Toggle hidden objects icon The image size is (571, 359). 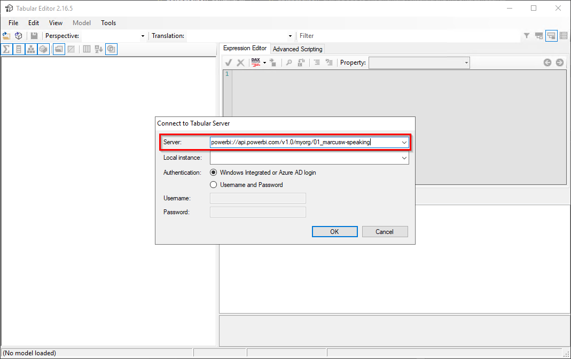[x=72, y=49]
